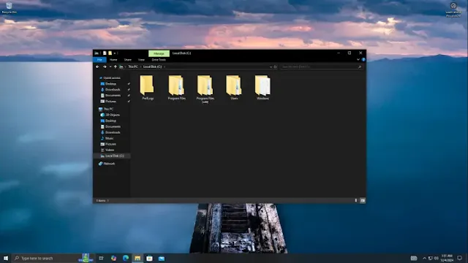Click This PC in the address breadcrumb
Screen dimensions: 468x263
tap(133, 66)
